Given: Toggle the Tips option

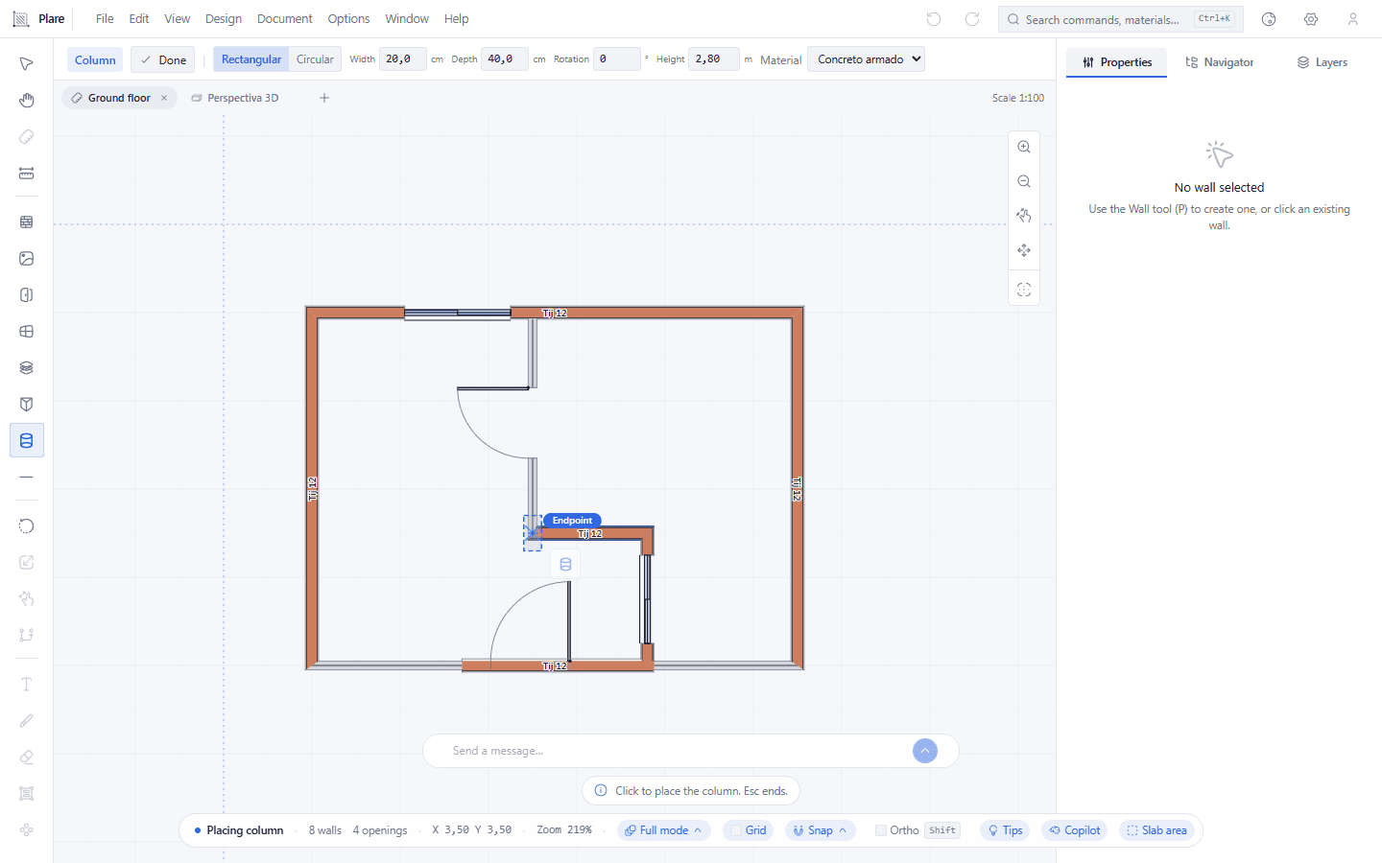Looking at the screenshot, I should coord(1005,830).
